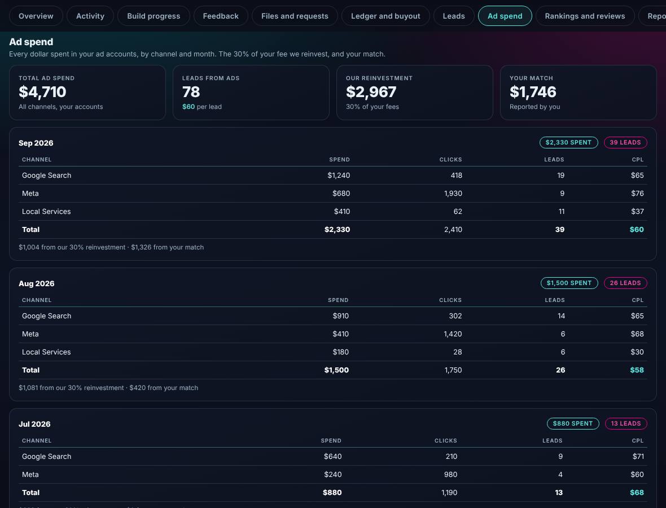Click the Jul total CPL $68

637,493
